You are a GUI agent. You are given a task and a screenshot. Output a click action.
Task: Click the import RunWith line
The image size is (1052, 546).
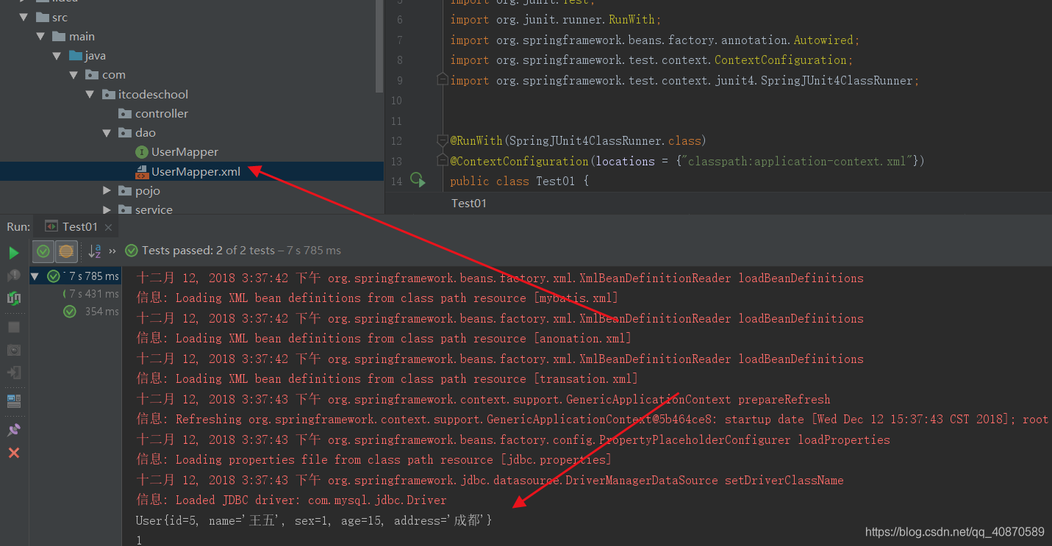556,20
